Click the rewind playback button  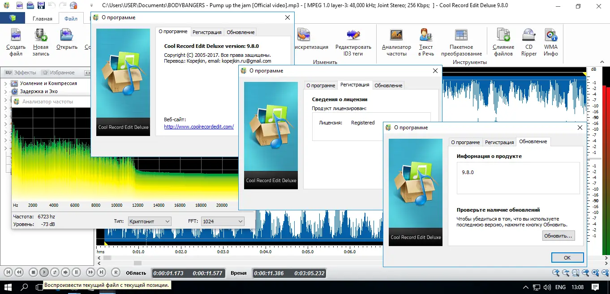pos(19,272)
